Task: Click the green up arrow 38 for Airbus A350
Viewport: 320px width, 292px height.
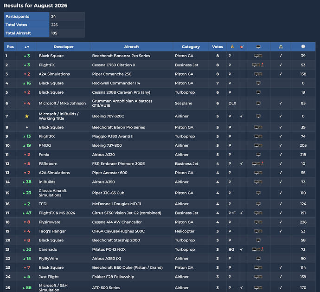Action: [27, 182]
